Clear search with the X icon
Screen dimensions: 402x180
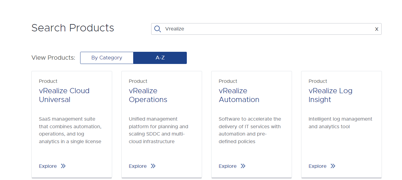coord(377,29)
